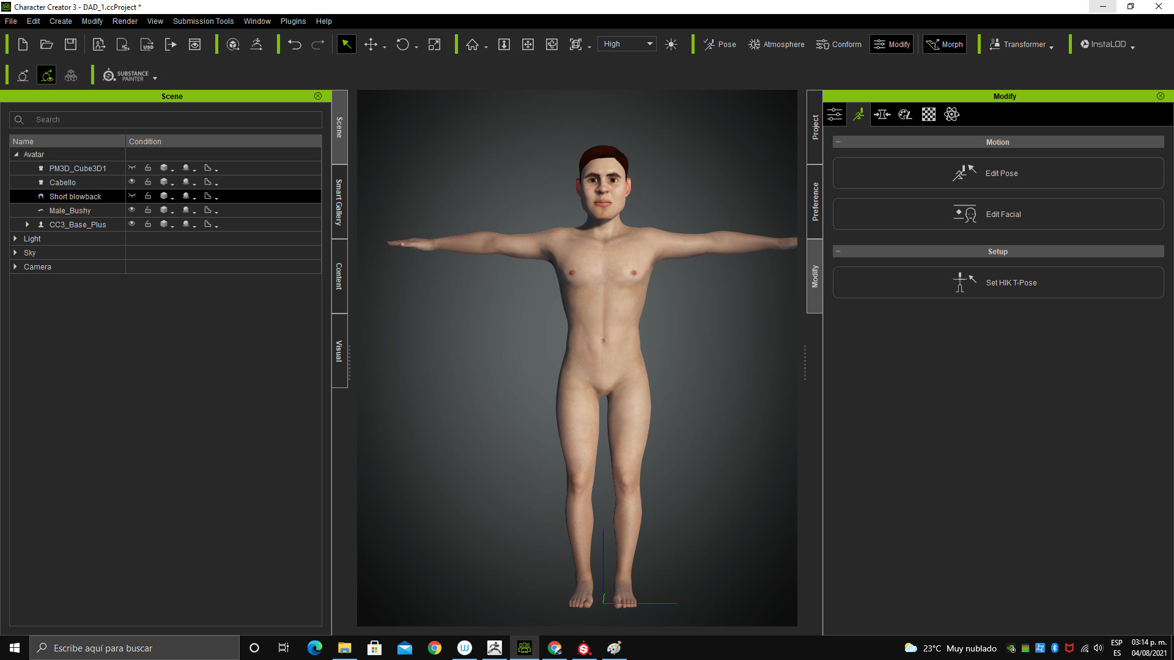Open the atom Physics tab icon
Screen dimensions: 1174x660
click(x=952, y=114)
